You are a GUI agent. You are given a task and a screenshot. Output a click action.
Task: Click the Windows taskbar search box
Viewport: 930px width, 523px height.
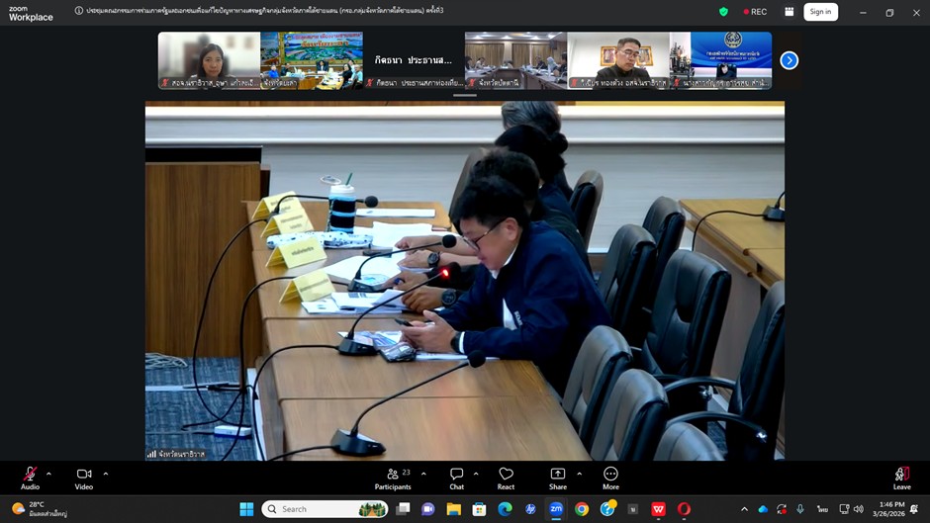point(324,509)
